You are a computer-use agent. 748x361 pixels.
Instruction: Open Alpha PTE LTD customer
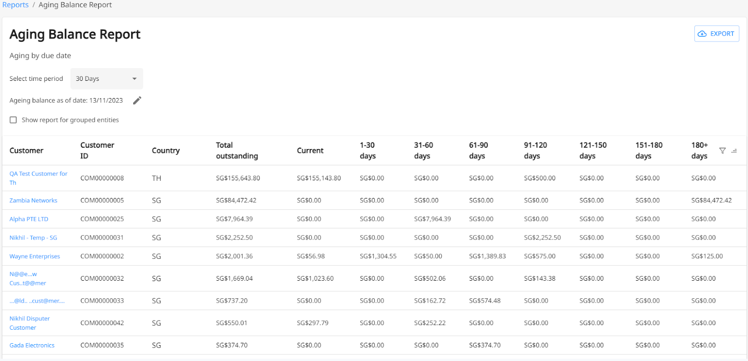click(x=29, y=219)
